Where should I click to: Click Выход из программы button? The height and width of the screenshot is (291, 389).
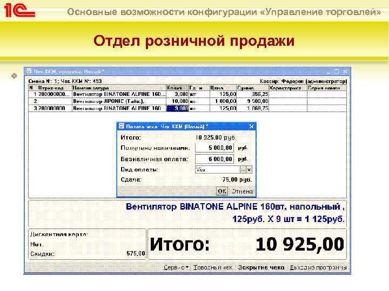[x=318, y=267]
